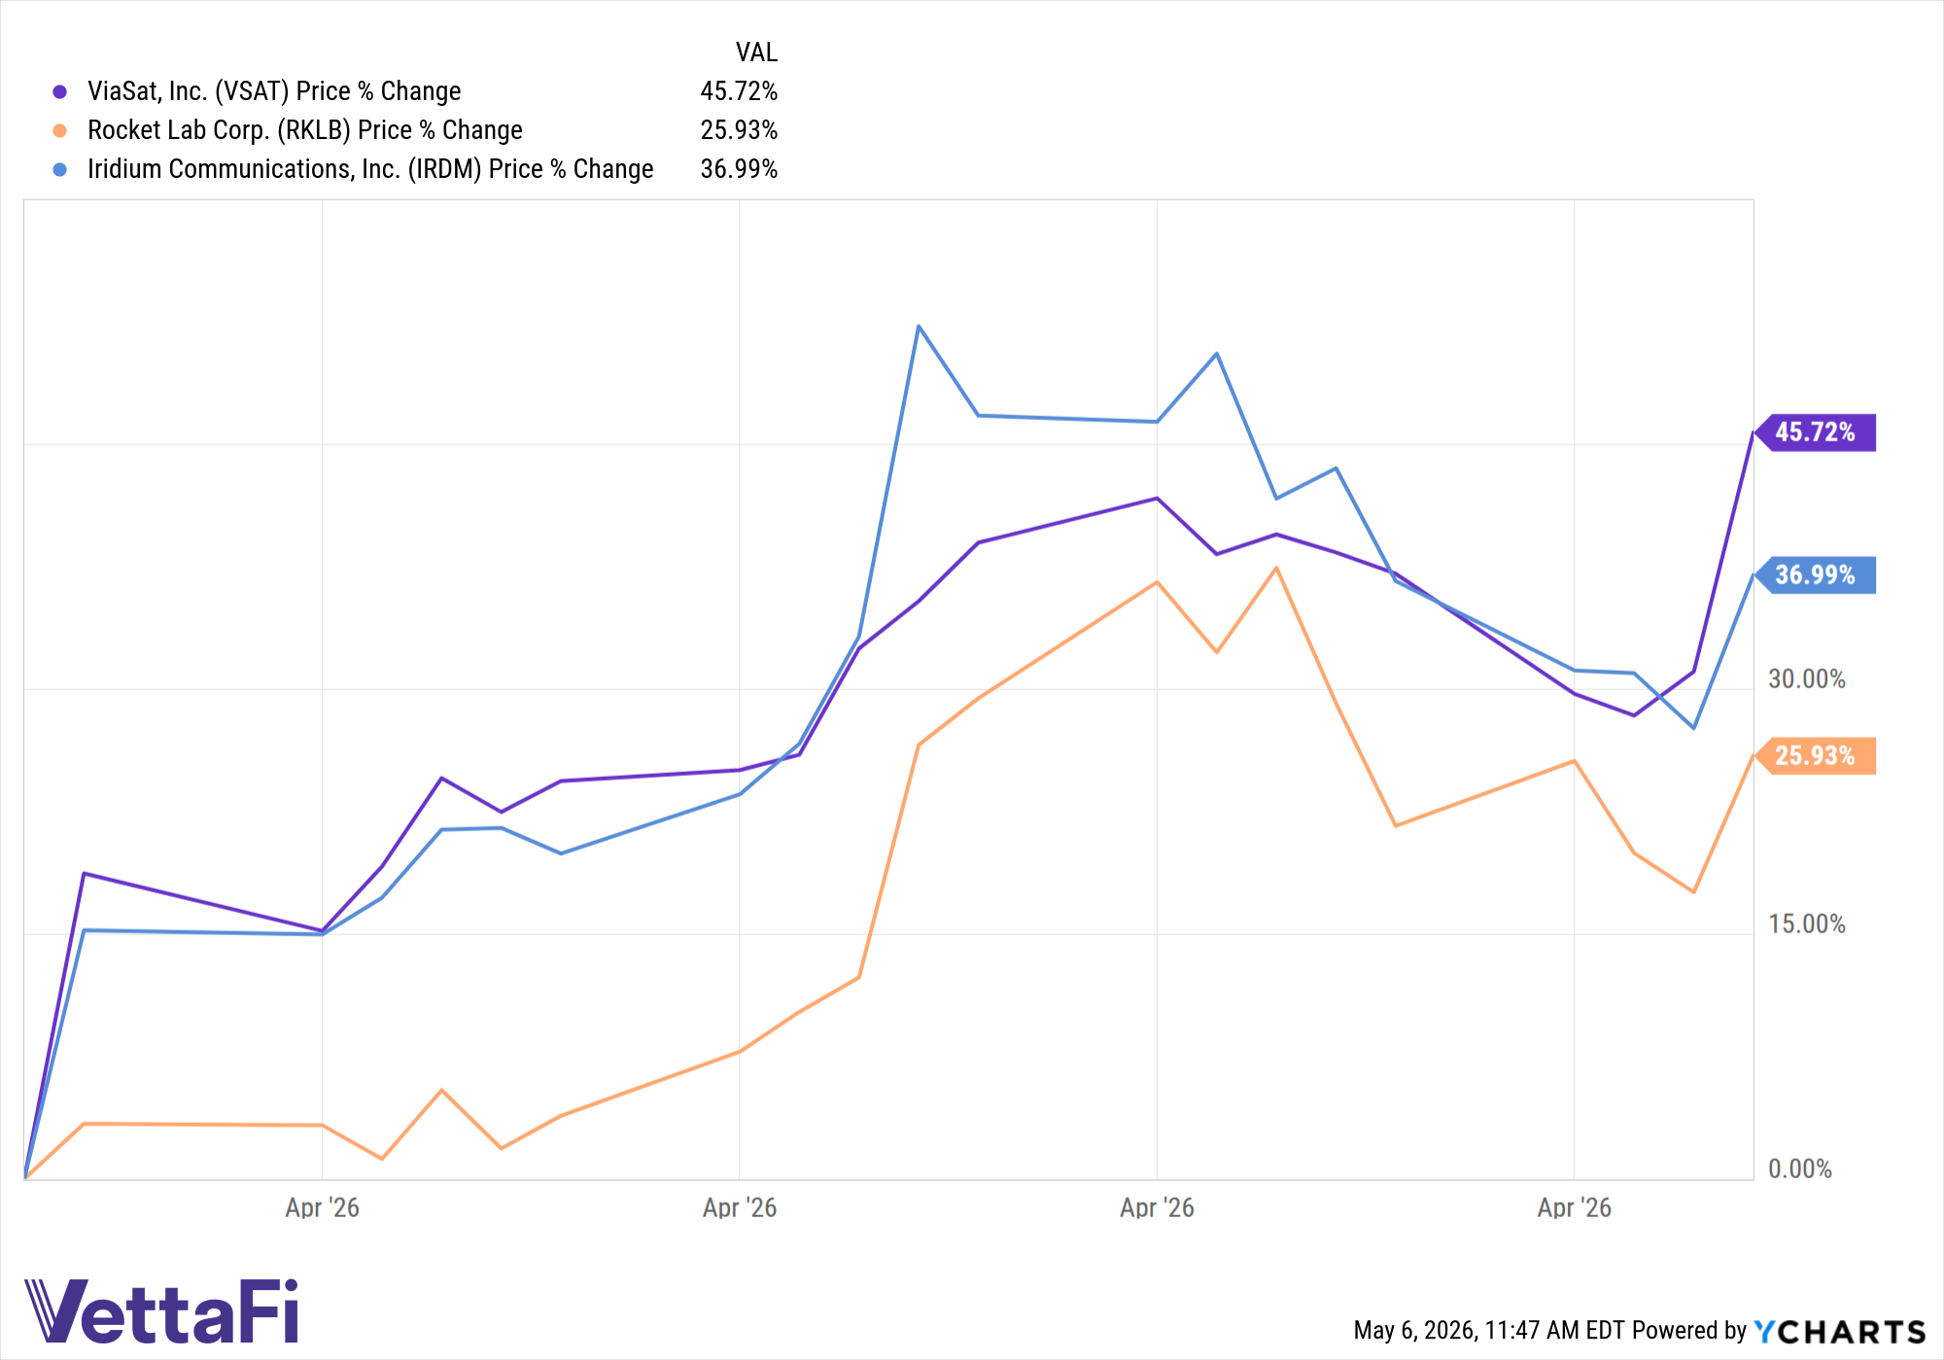
Task: Open the YCharts logo
Action: click(1840, 1331)
